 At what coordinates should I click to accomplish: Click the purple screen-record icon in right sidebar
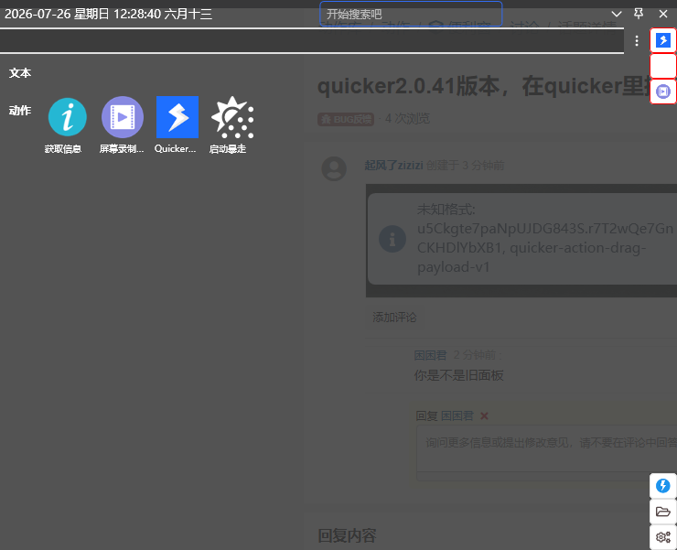(x=663, y=92)
